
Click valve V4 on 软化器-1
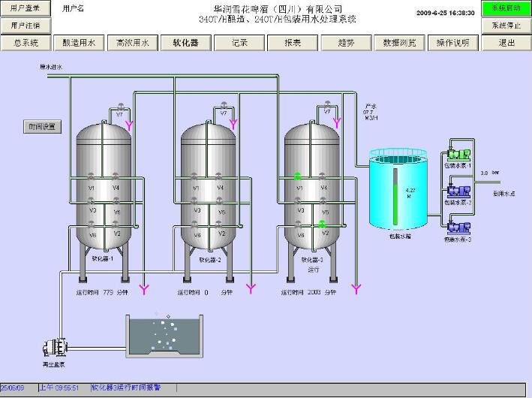click(x=116, y=176)
